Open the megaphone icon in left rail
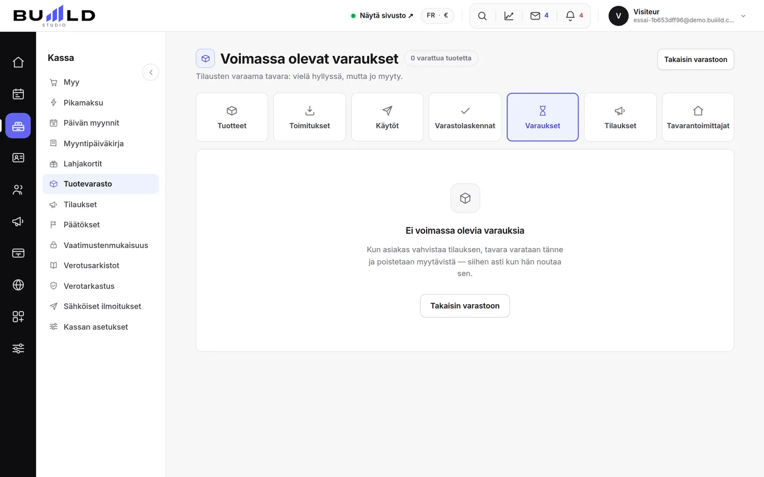This screenshot has width=764, height=477. point(18,221)
